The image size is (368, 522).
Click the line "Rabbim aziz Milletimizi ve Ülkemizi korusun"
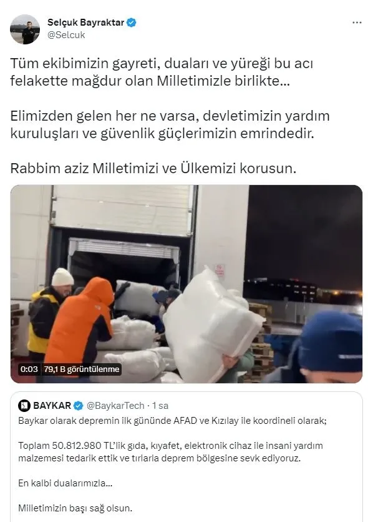153,168
